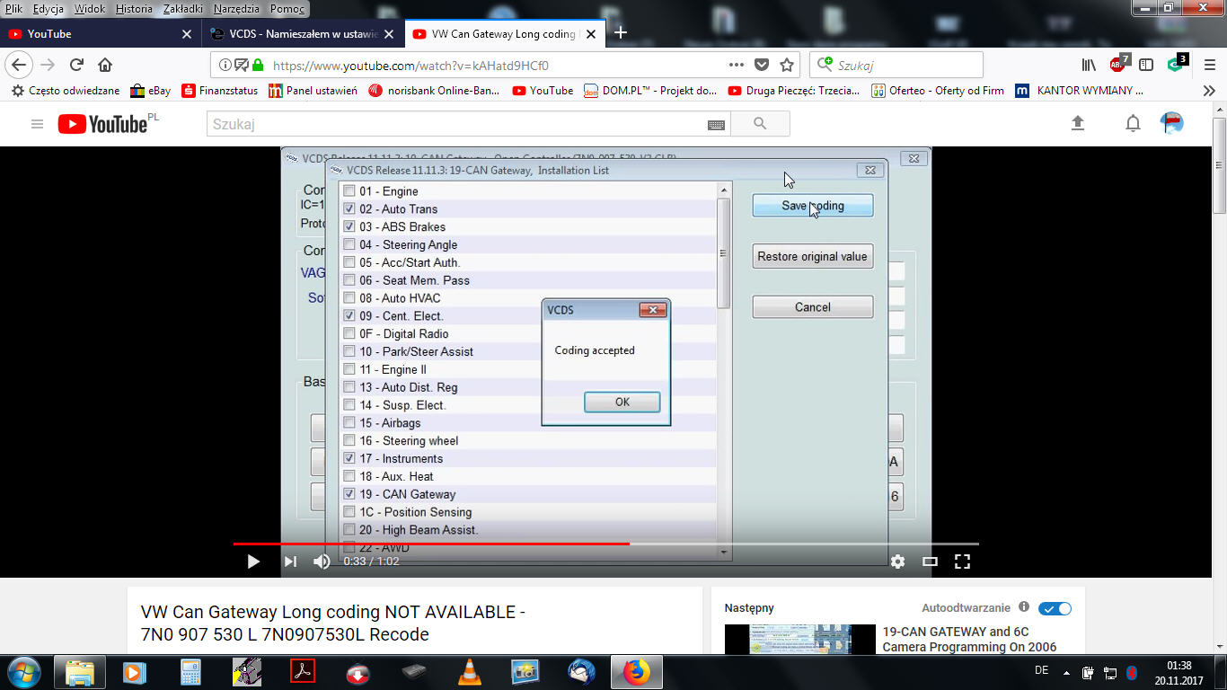Open the calculator from the taskbar
The height and width of the screenshot is (690, 1227).
click(x=190, y=671)
